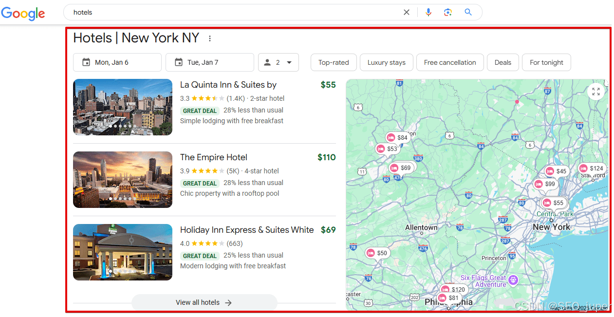The height and width of the screenshot is (317, 614).
Task: Click The Empire Hotel photo thumbnail
Action: [x=123, y=180]
